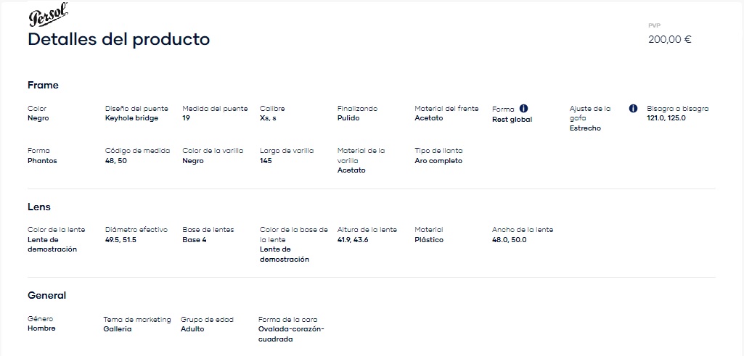Click the Phantos shape value
This screenshot has width=744, height=356.
tap(42, 161)
